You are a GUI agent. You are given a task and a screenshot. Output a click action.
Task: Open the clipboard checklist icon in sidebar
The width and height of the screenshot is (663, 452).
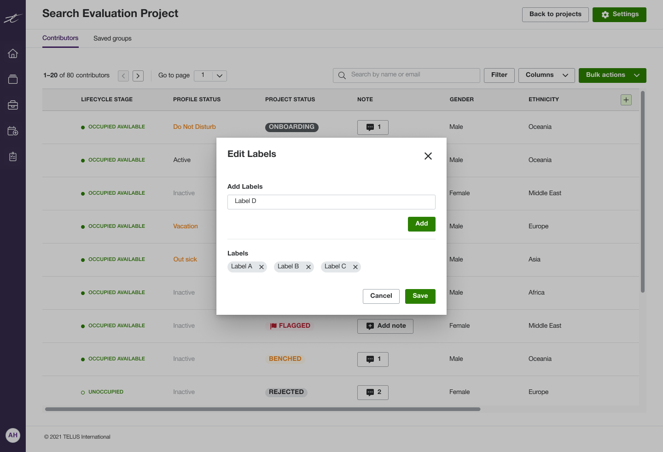point(12,156)
